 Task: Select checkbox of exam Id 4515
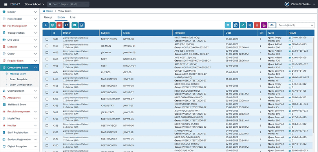point(47,86)
